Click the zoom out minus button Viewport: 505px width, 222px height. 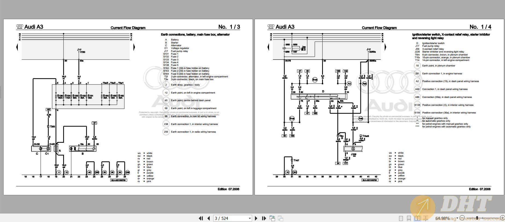(x=462, y=218)
